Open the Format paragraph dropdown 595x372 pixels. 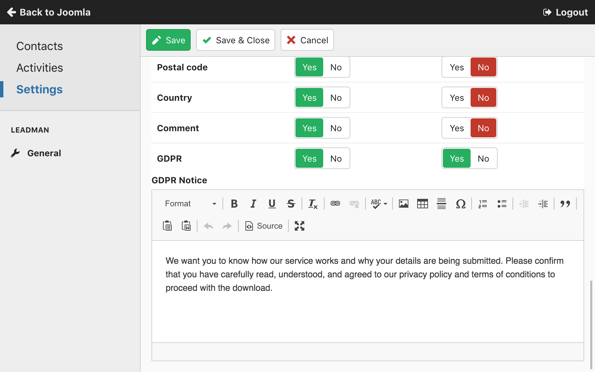pyautogui.click(x=190, y=204)
